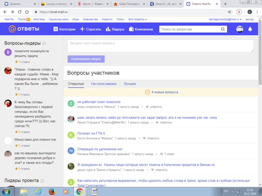Click the address bar URL

tap(53, 12)
